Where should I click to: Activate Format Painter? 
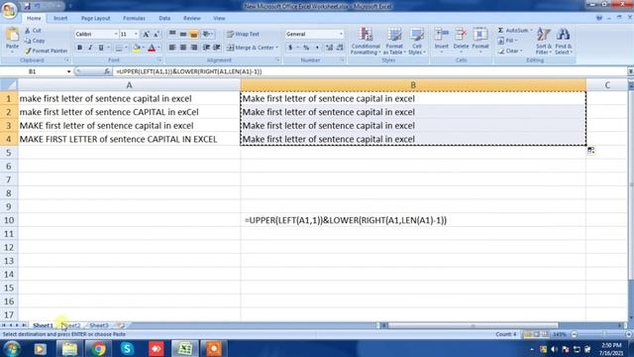coord(46,51)
